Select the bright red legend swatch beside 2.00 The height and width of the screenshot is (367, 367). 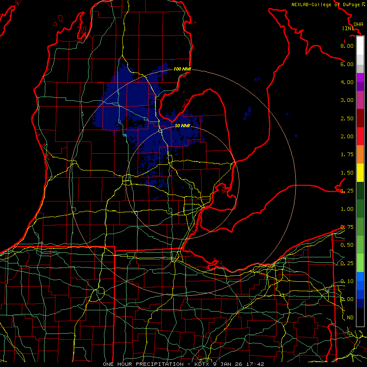pyautogui.click(x=360, y=136)
